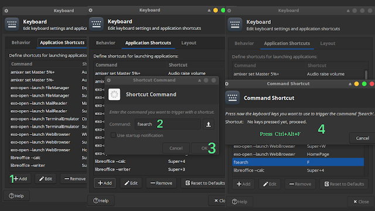Click the Command input field containing fsearch
This screenshot has height=211, width=375.
168,124
